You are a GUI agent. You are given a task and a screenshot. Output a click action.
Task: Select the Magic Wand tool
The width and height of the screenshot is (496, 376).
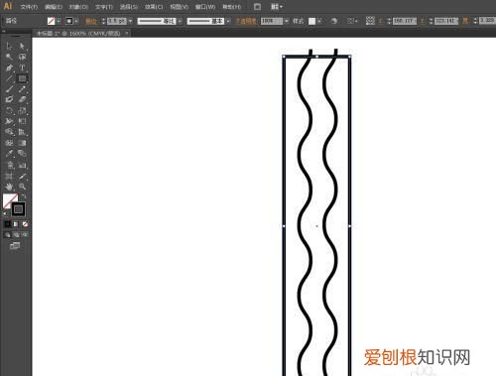(9, 57)
